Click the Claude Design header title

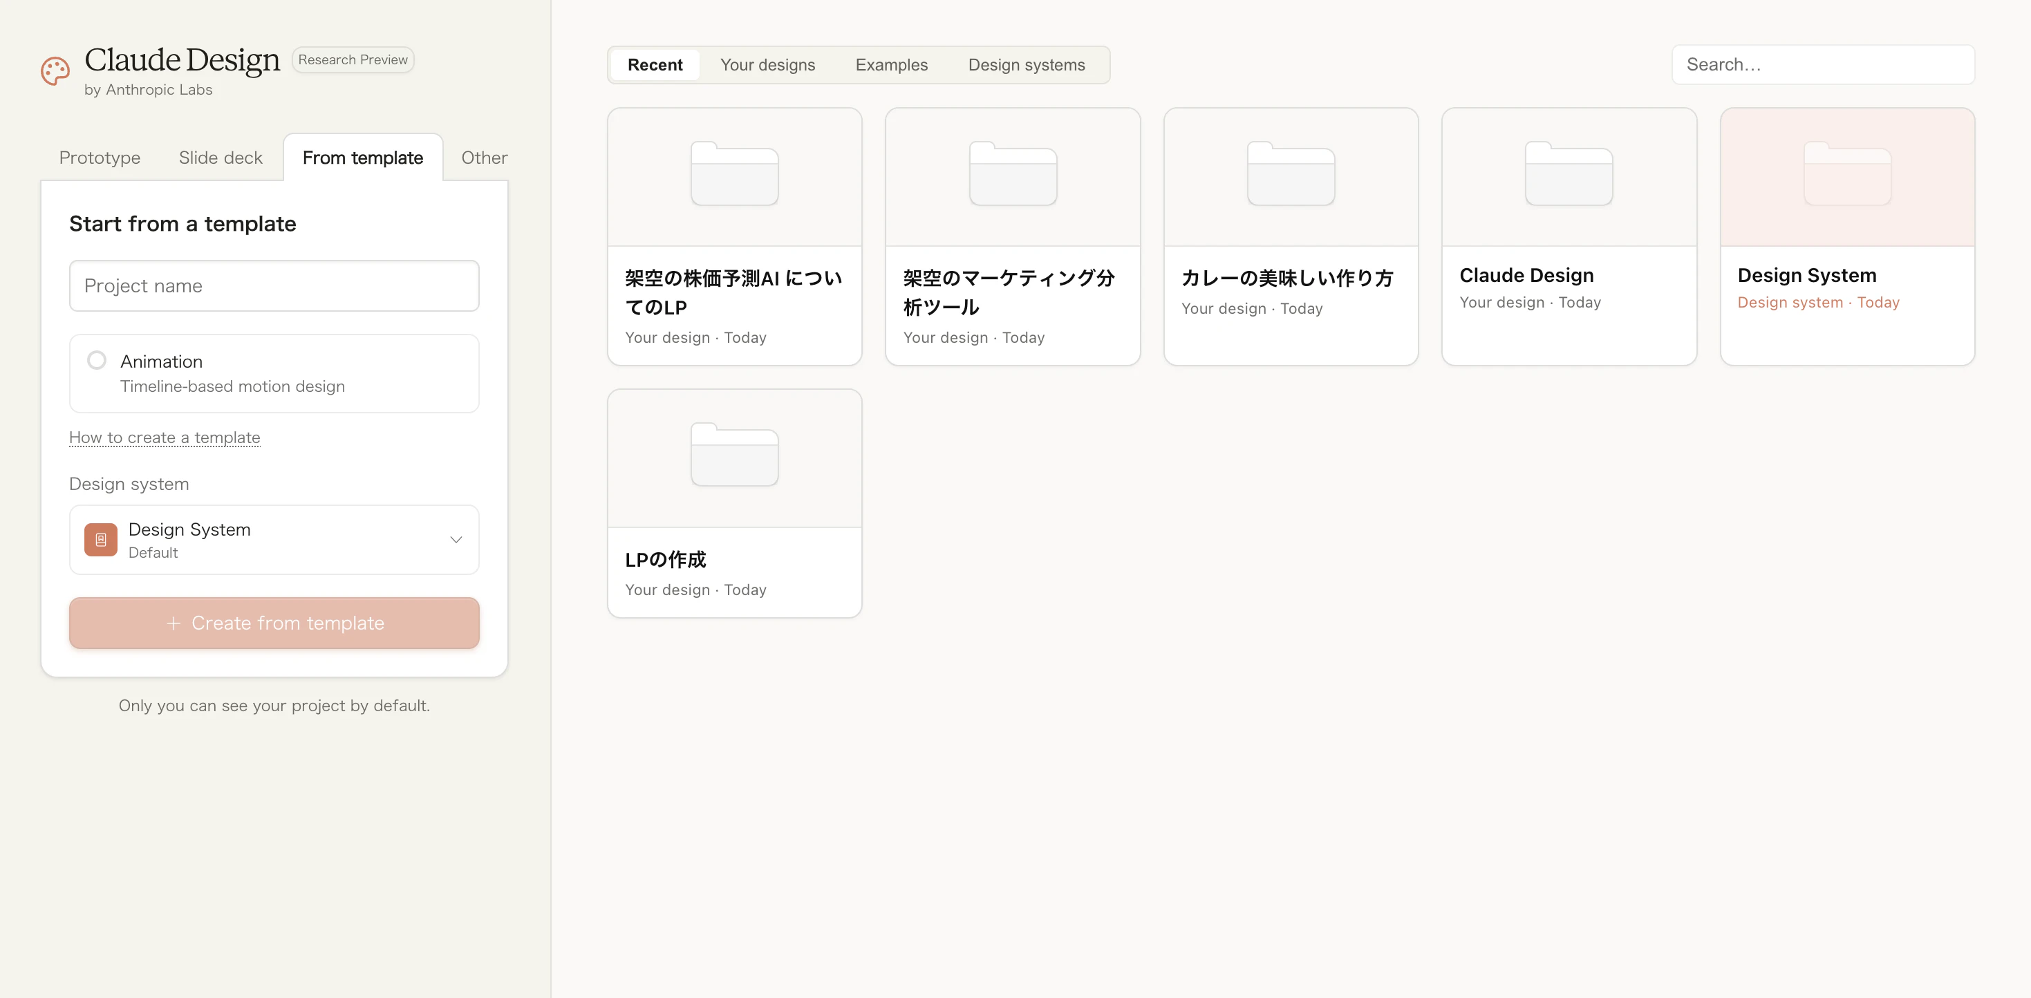182,60
